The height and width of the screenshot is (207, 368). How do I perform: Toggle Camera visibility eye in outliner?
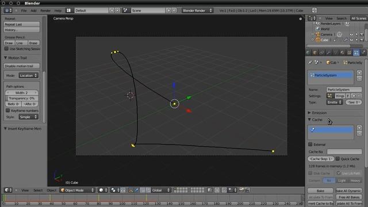tap(351, 34)
